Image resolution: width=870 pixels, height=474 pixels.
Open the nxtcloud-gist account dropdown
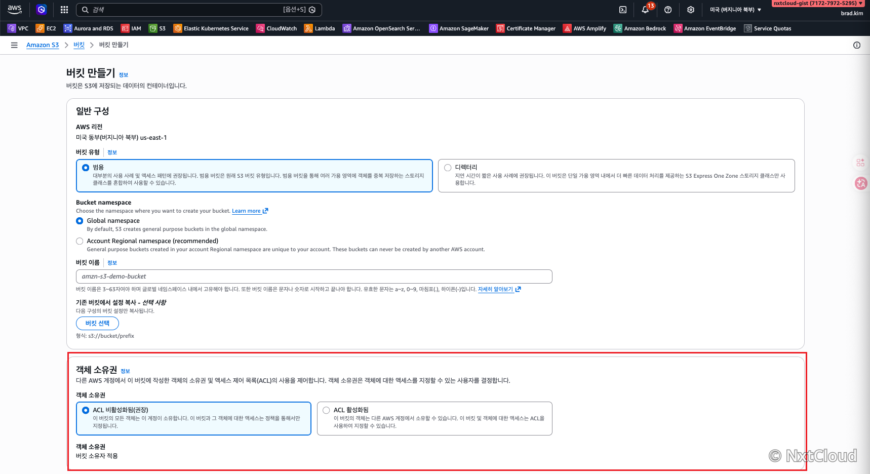pyautogui.click(x=818, y=4)
